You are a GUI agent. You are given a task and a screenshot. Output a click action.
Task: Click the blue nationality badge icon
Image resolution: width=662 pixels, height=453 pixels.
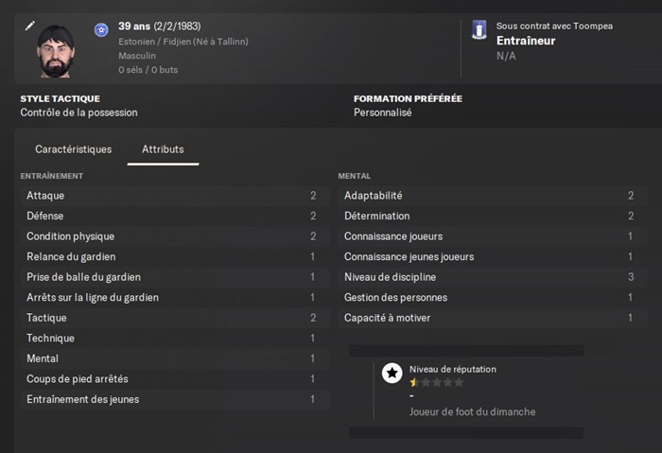[x=101, y=30]
